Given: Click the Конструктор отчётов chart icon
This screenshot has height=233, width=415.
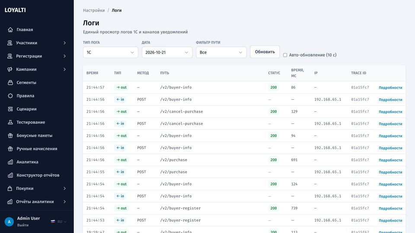Looking at the screenshot, I should (x=10, y=175).
